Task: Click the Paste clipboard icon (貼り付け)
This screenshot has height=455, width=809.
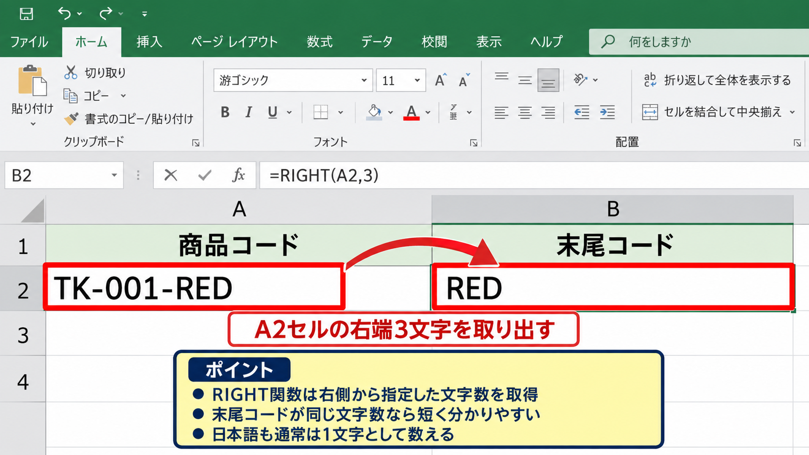Action: click(x=32, y=80)
